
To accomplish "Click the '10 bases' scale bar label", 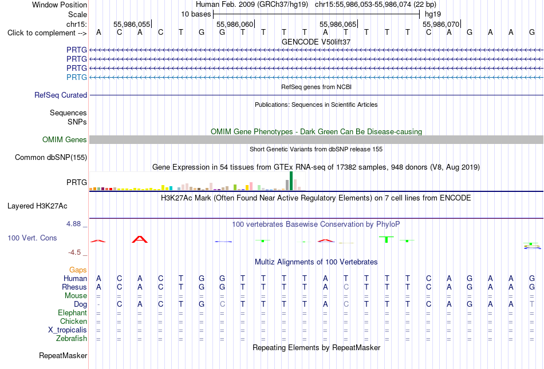I will [196, 14].
